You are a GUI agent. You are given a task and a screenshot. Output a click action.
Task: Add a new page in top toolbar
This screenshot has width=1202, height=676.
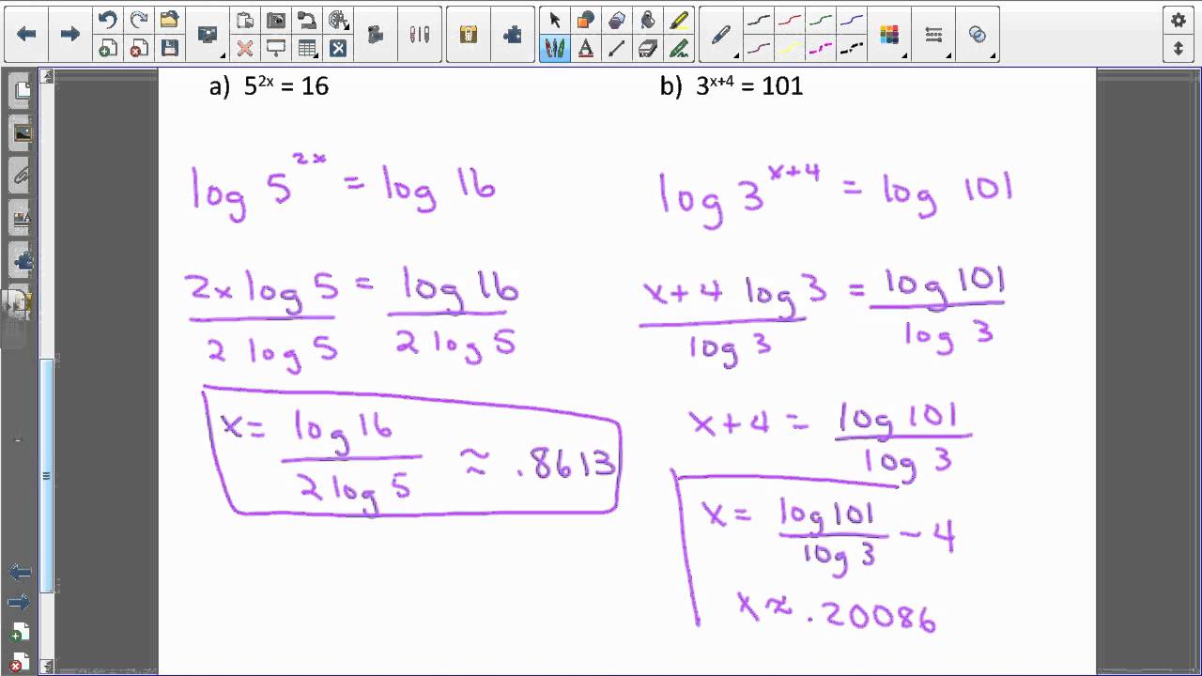[108, 48]
